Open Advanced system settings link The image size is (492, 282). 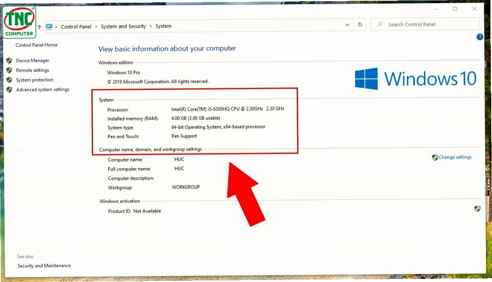[x=43, y=90]
